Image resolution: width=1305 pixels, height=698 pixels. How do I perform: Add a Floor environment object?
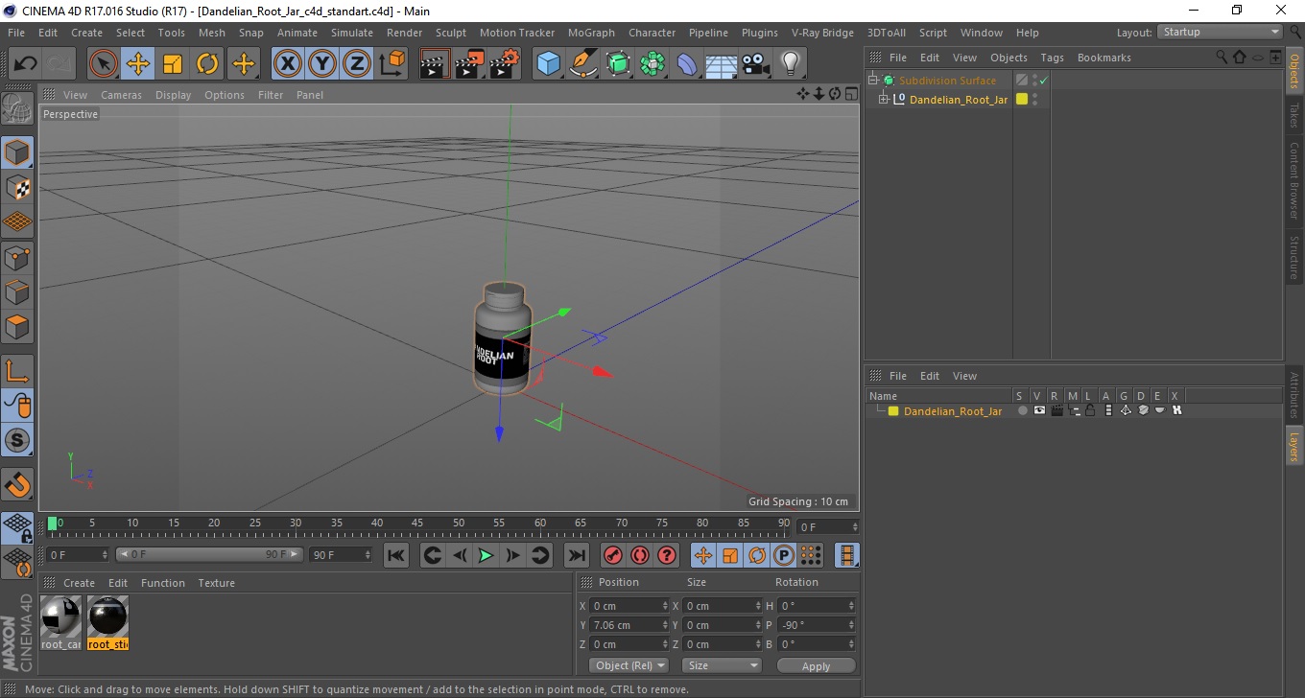click(722, 64)
